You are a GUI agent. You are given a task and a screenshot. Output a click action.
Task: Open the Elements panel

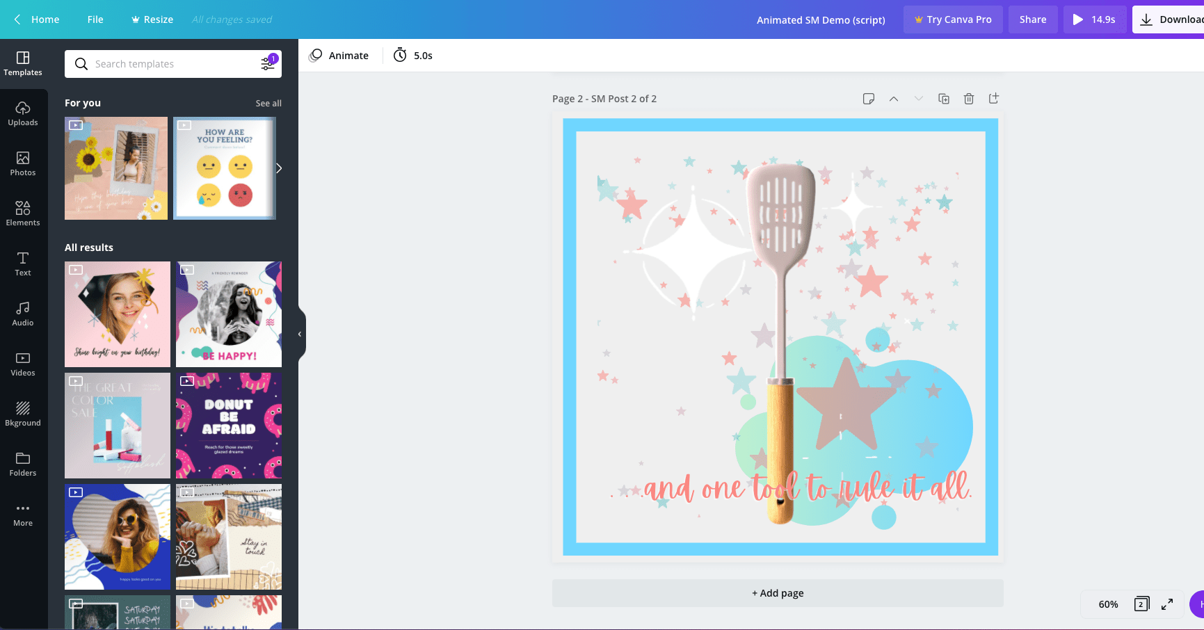click(x=23, y=212)
